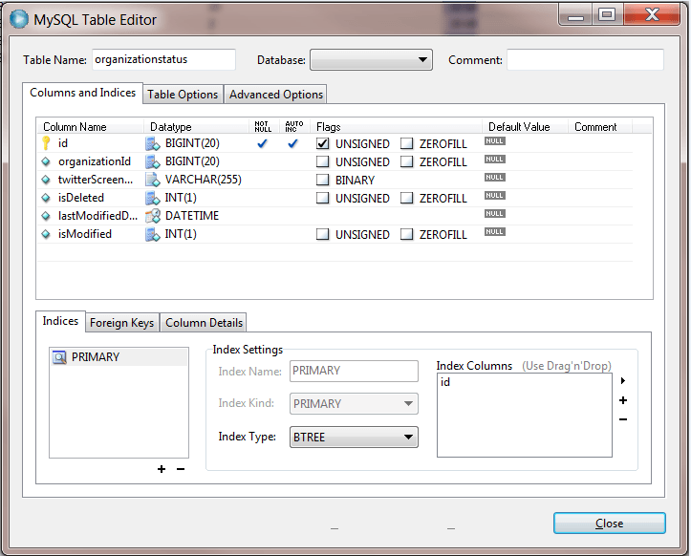
Task: Click the Comment input field
Action: [585, 59]
